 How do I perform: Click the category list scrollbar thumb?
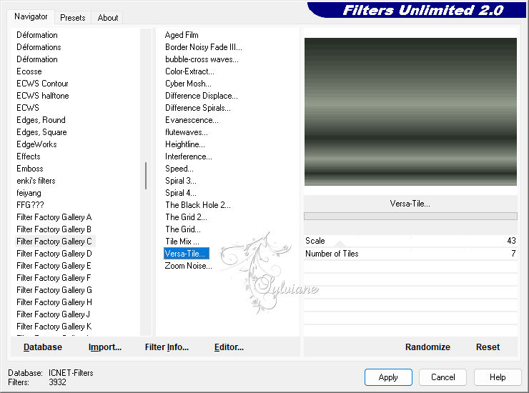(x=146, y=176)
